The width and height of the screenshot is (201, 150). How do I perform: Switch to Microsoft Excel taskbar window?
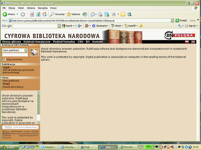pyautogui.click(x=128, y=147)
